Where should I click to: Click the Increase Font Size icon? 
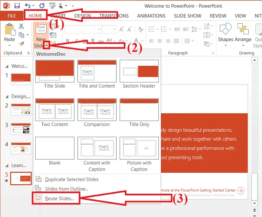point(122,29)
